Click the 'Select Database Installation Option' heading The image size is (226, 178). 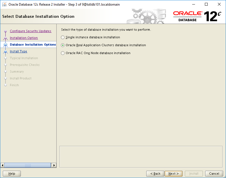(x=38, y=16)
